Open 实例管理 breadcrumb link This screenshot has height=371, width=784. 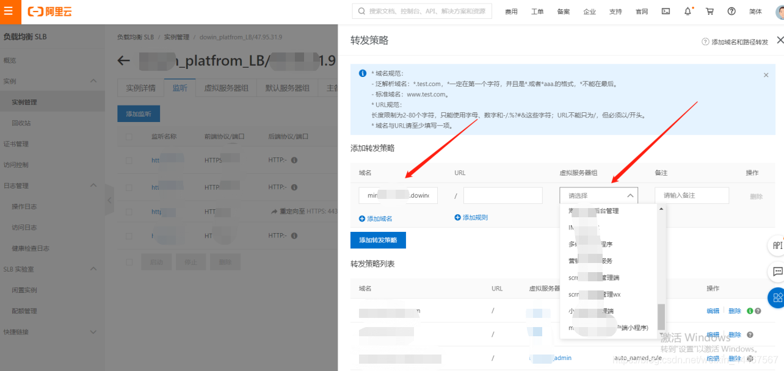[176, 37]
